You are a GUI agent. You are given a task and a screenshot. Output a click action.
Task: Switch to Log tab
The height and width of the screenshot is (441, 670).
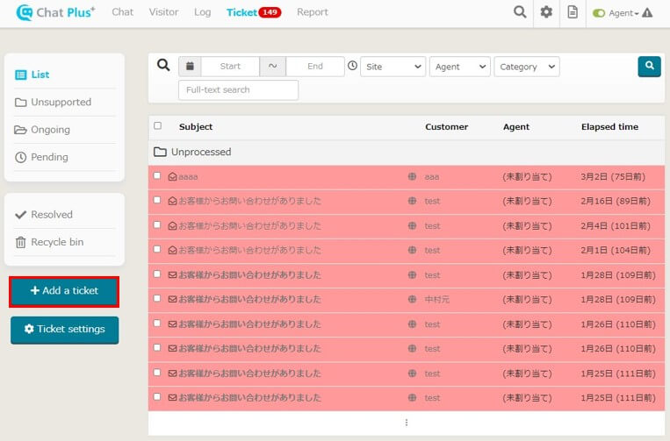[203, 12]
